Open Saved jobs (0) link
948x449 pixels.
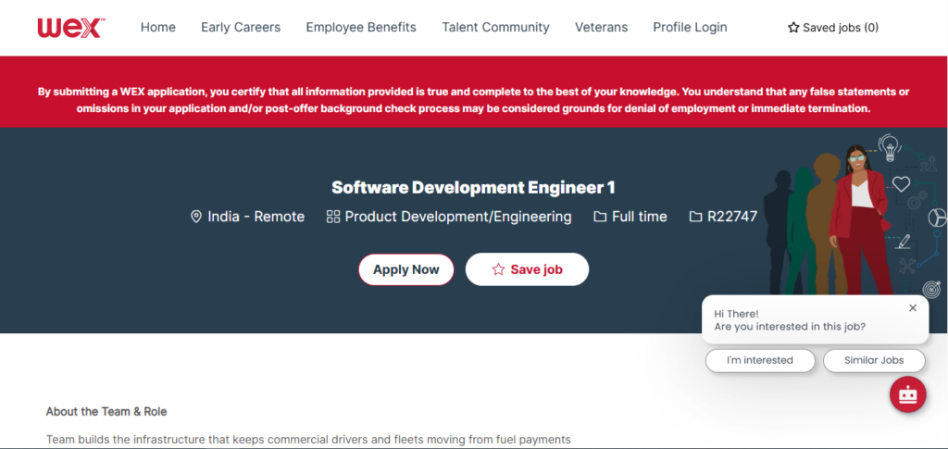833,27
